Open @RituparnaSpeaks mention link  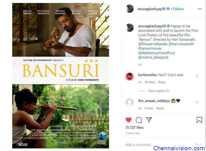(x=153, y=44)
